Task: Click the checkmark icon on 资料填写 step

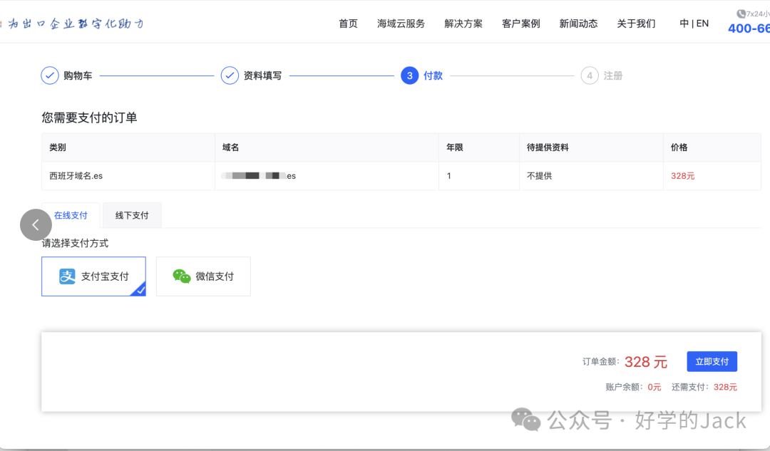Action: tap(230, 75)
